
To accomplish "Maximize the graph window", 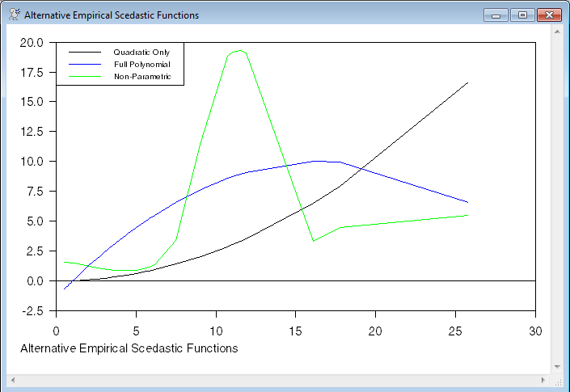I will pyautogui.click(x=521, y=15).
